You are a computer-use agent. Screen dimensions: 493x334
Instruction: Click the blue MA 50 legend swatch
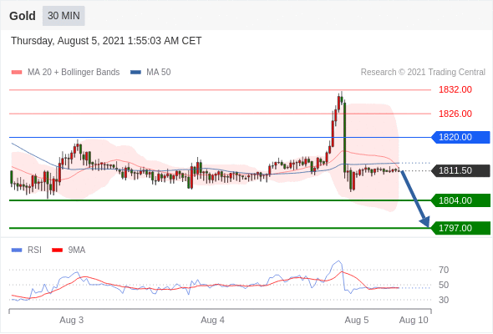[x=135, y=73]
